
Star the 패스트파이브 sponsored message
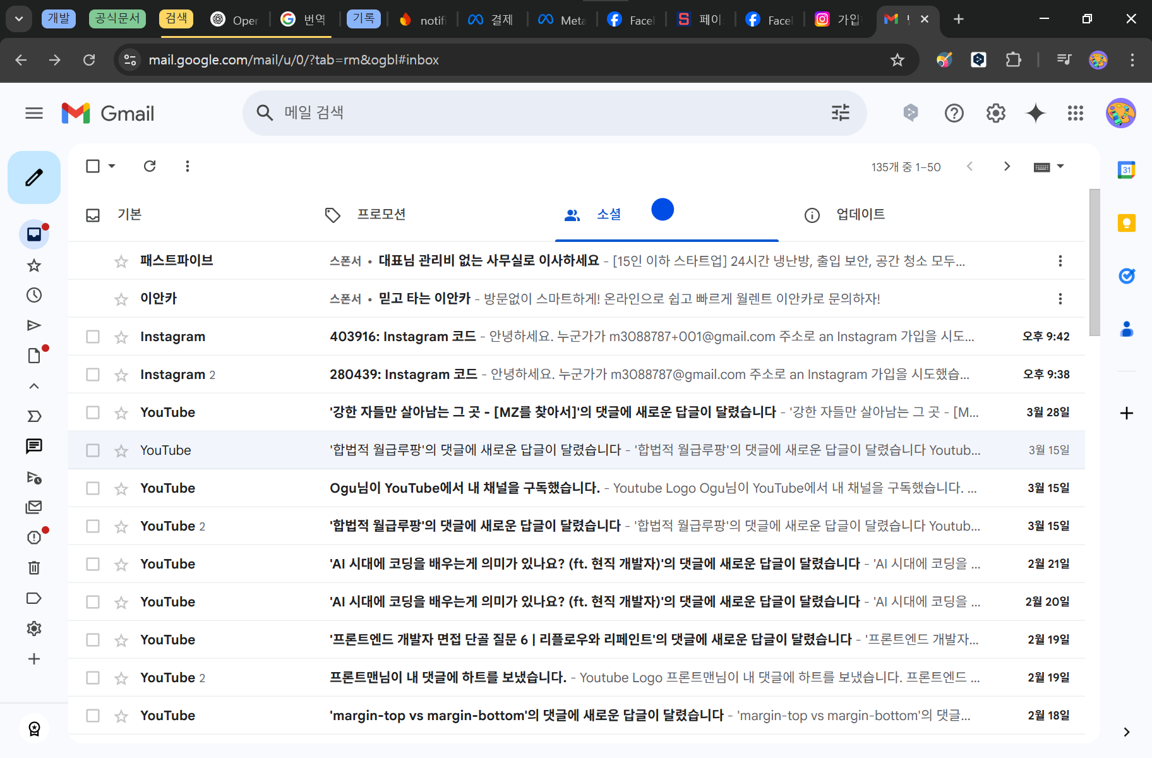pyautogui.click(x=121, y=261)
